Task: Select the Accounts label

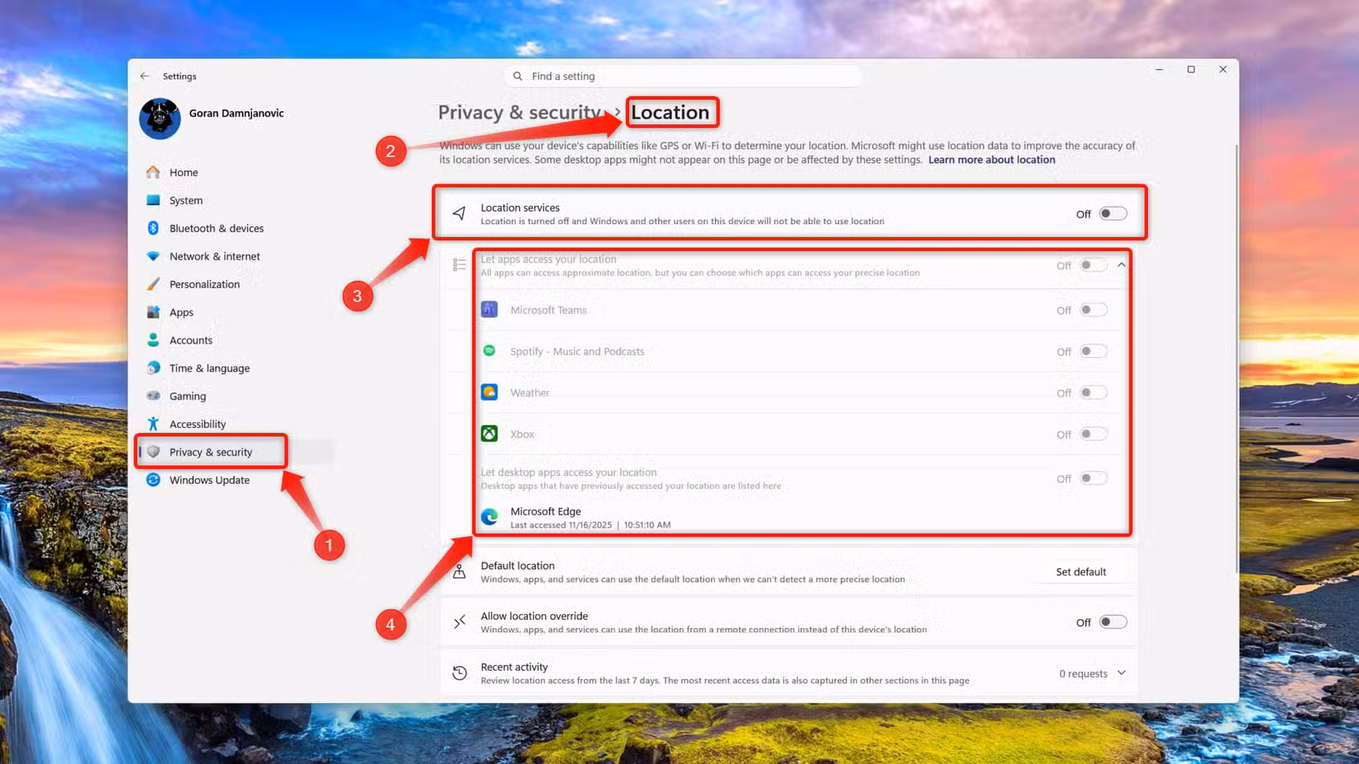Action: click(191, 340)
